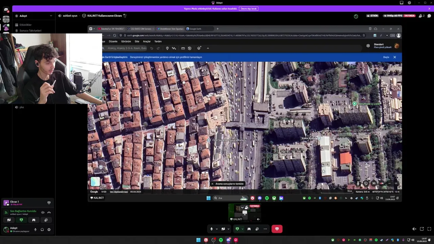This screenshot has height=244, width=434.
Task: Open Düzenle menu in streamed Google Earth
Action: tap(113, 41)
